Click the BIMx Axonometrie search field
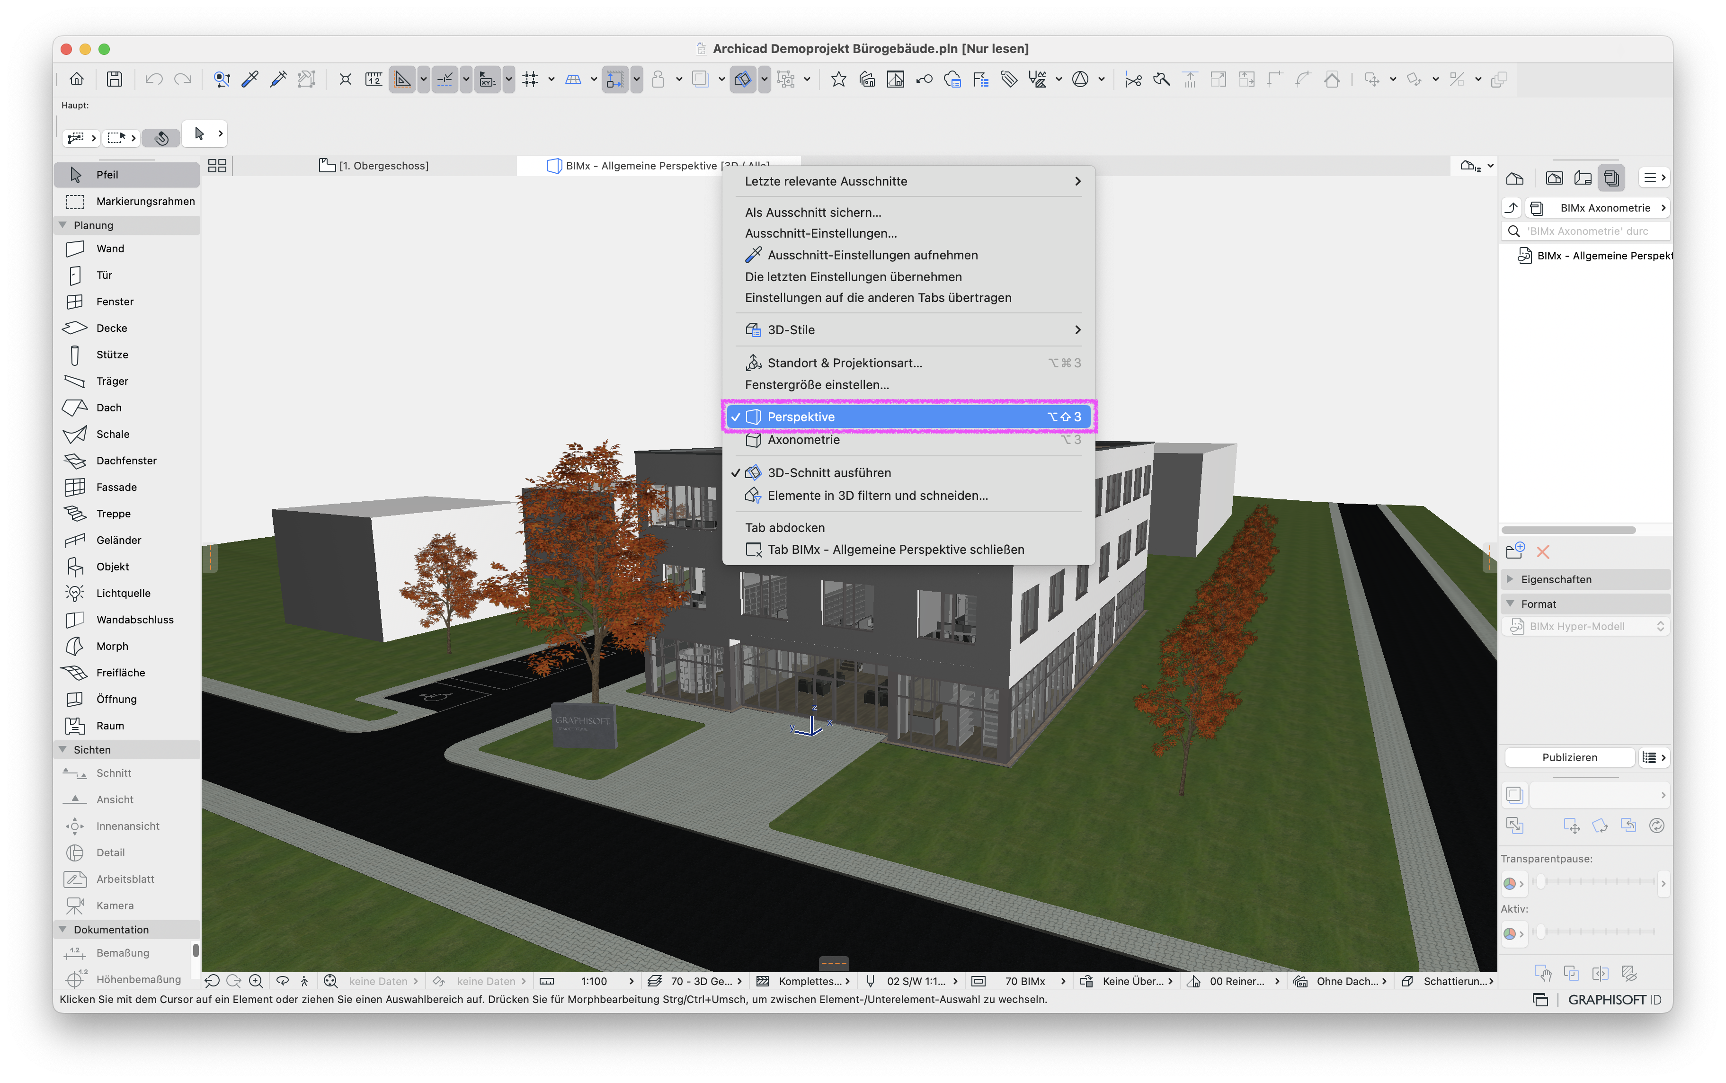 1586,231
